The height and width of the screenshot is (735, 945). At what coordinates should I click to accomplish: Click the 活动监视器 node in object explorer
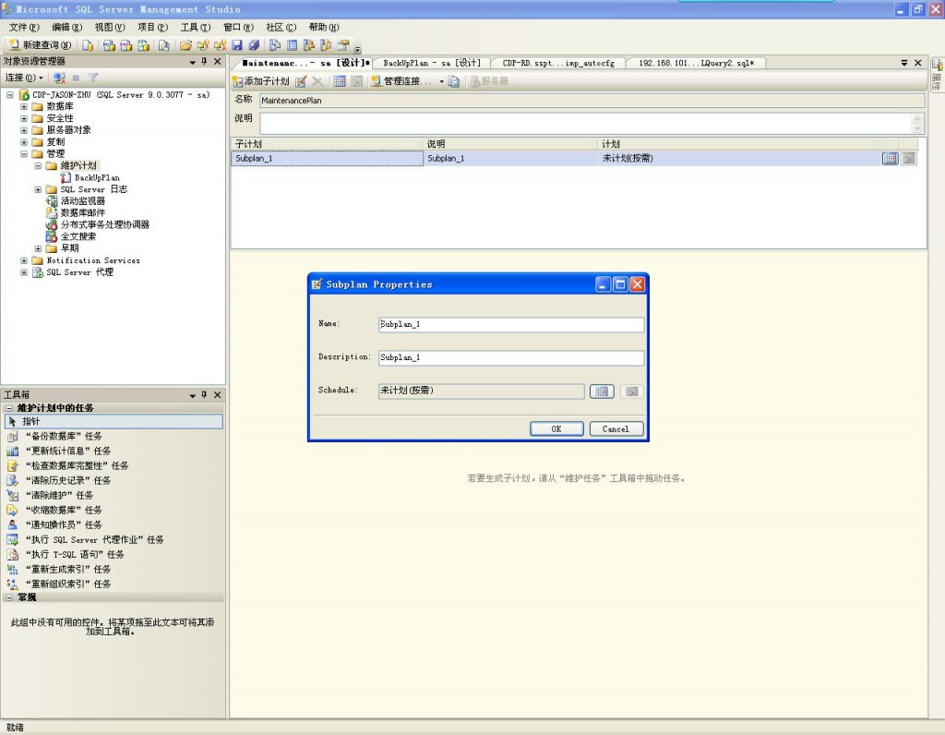82,200
